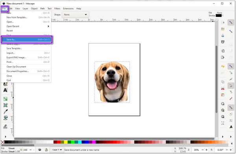Select the Paint Bucket fill tool
Image resolution: width=236 pixels, height=154 pixels.
click(x=6, y=117)
